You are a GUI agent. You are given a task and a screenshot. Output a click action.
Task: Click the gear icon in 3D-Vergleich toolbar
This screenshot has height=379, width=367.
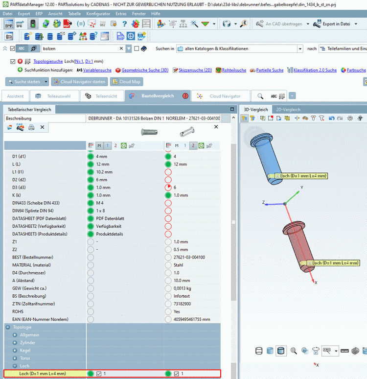coord(350,118)
